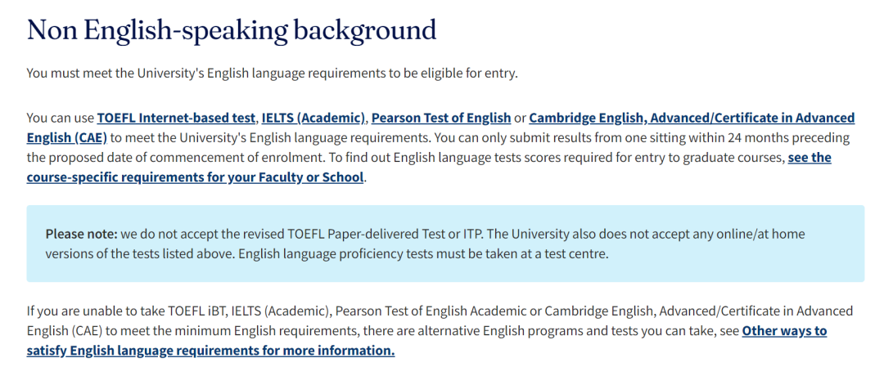Click the bold 'Please note:' label
The height and width of the screenshot is (367, 884).
pyautogui.click(x=82, y=234)
